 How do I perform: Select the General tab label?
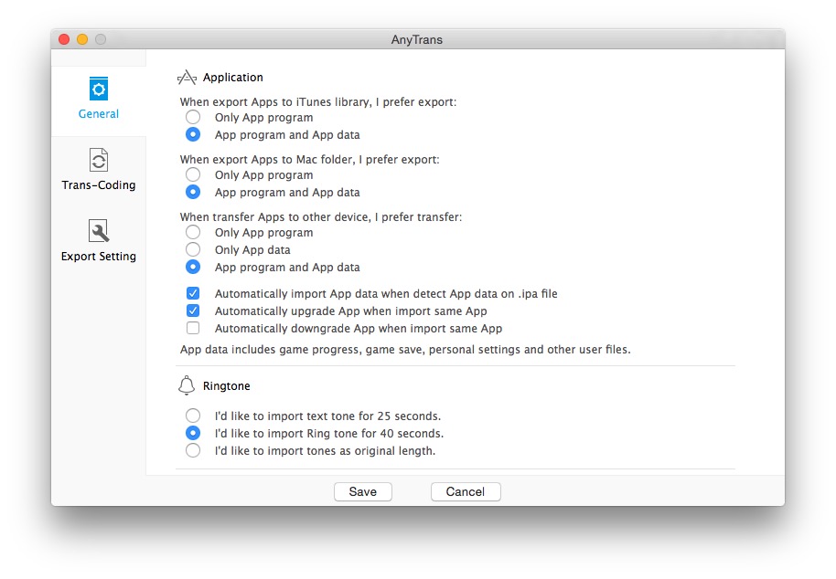pos(99,114)
